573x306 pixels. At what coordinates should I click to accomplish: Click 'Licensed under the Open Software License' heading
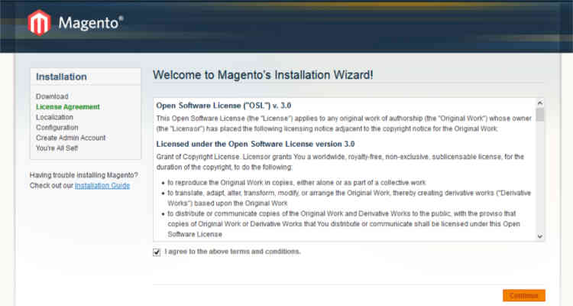255,144
